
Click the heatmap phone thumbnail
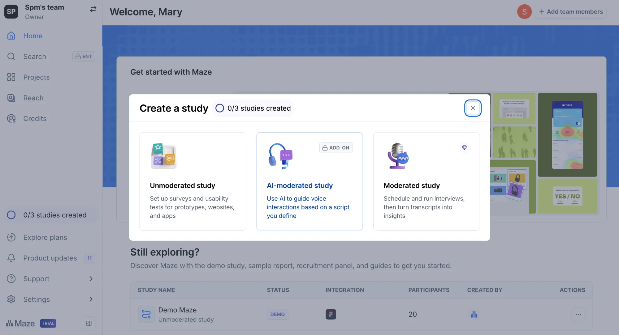click(567, 135)
